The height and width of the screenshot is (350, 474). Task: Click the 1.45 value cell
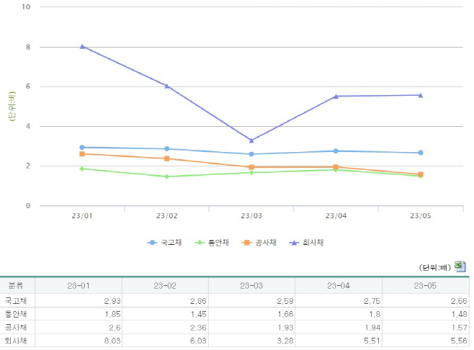(x=165, y=314)
